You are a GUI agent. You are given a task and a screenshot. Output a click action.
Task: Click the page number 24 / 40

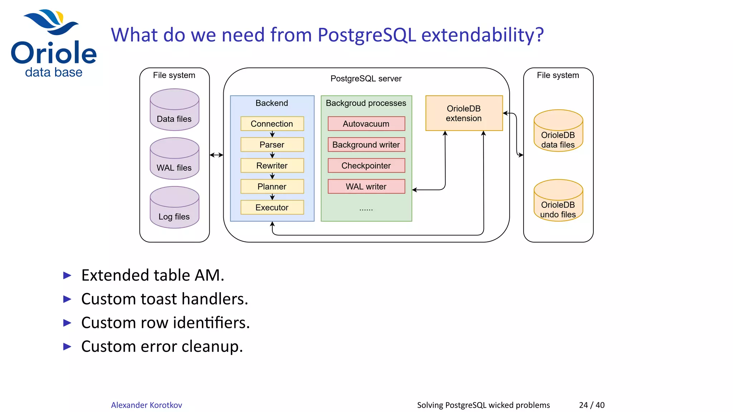pos(592,405)
